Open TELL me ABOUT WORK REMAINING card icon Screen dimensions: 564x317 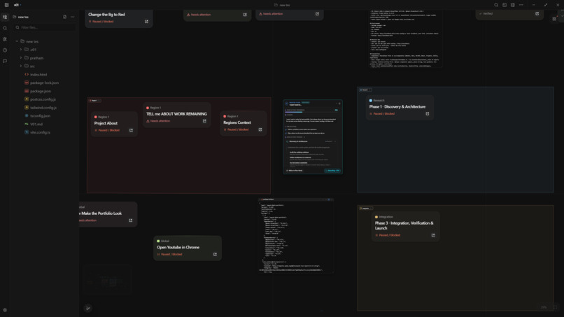204,121
